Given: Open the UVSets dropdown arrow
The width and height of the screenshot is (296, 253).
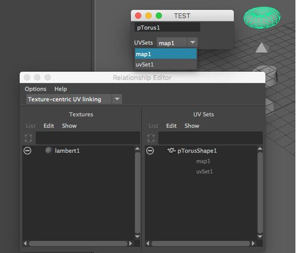Looking at the screenshot, I should coord(192,43).
